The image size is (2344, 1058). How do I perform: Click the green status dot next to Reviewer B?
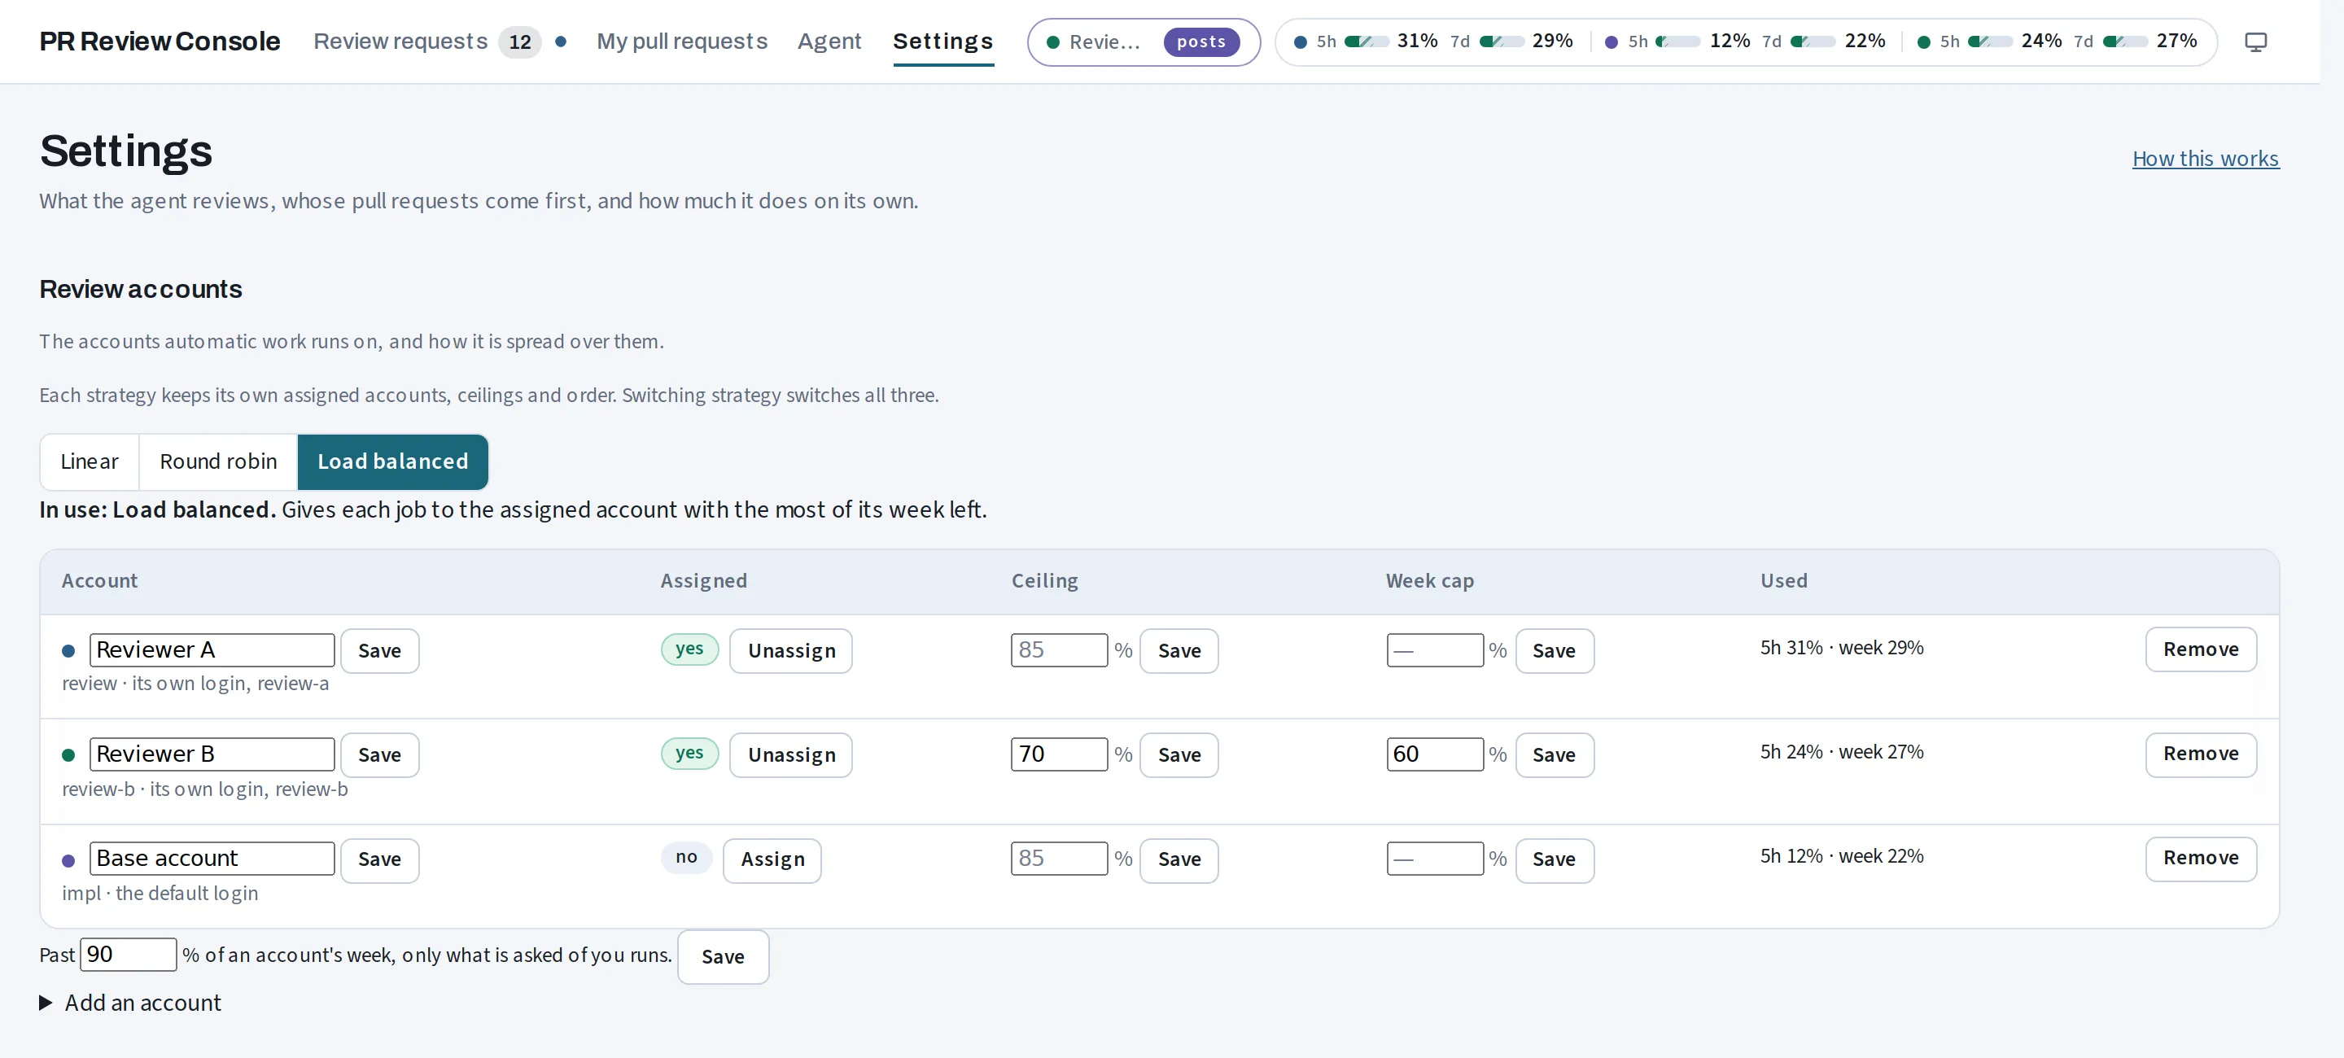pos(68,755)
